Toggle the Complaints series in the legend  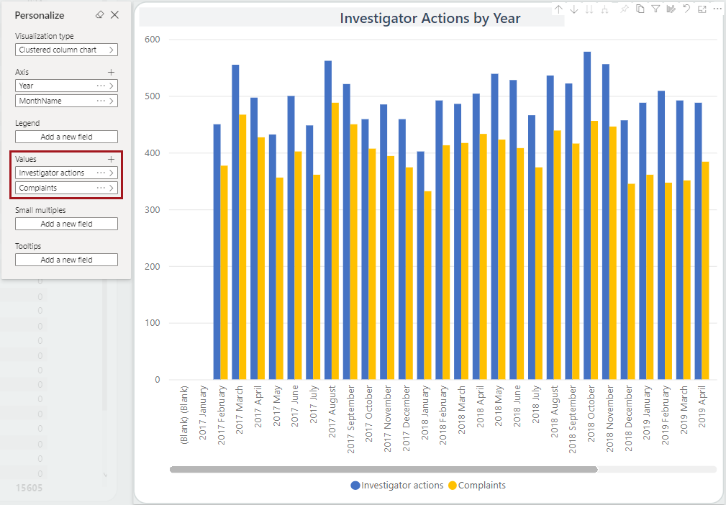(x=476, y=486)
